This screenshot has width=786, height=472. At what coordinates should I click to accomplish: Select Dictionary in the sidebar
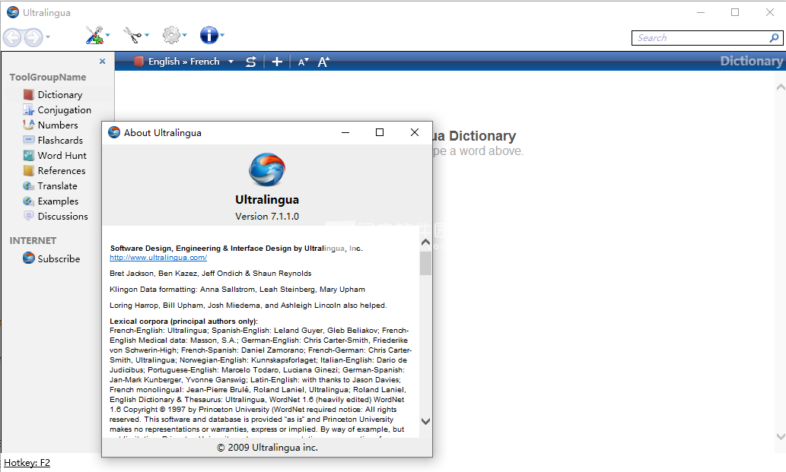point(59,94)
